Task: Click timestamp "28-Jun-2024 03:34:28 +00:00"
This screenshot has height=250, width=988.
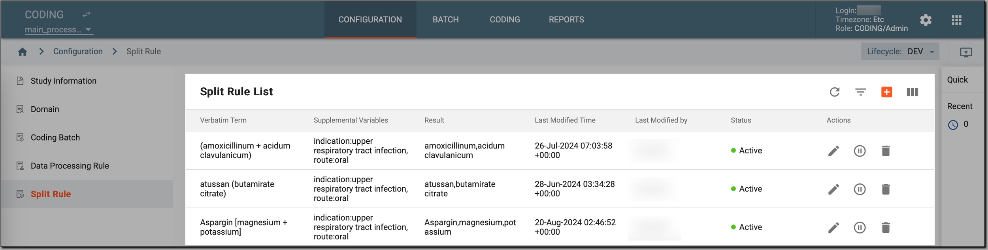Action: [x=575, y=189]
